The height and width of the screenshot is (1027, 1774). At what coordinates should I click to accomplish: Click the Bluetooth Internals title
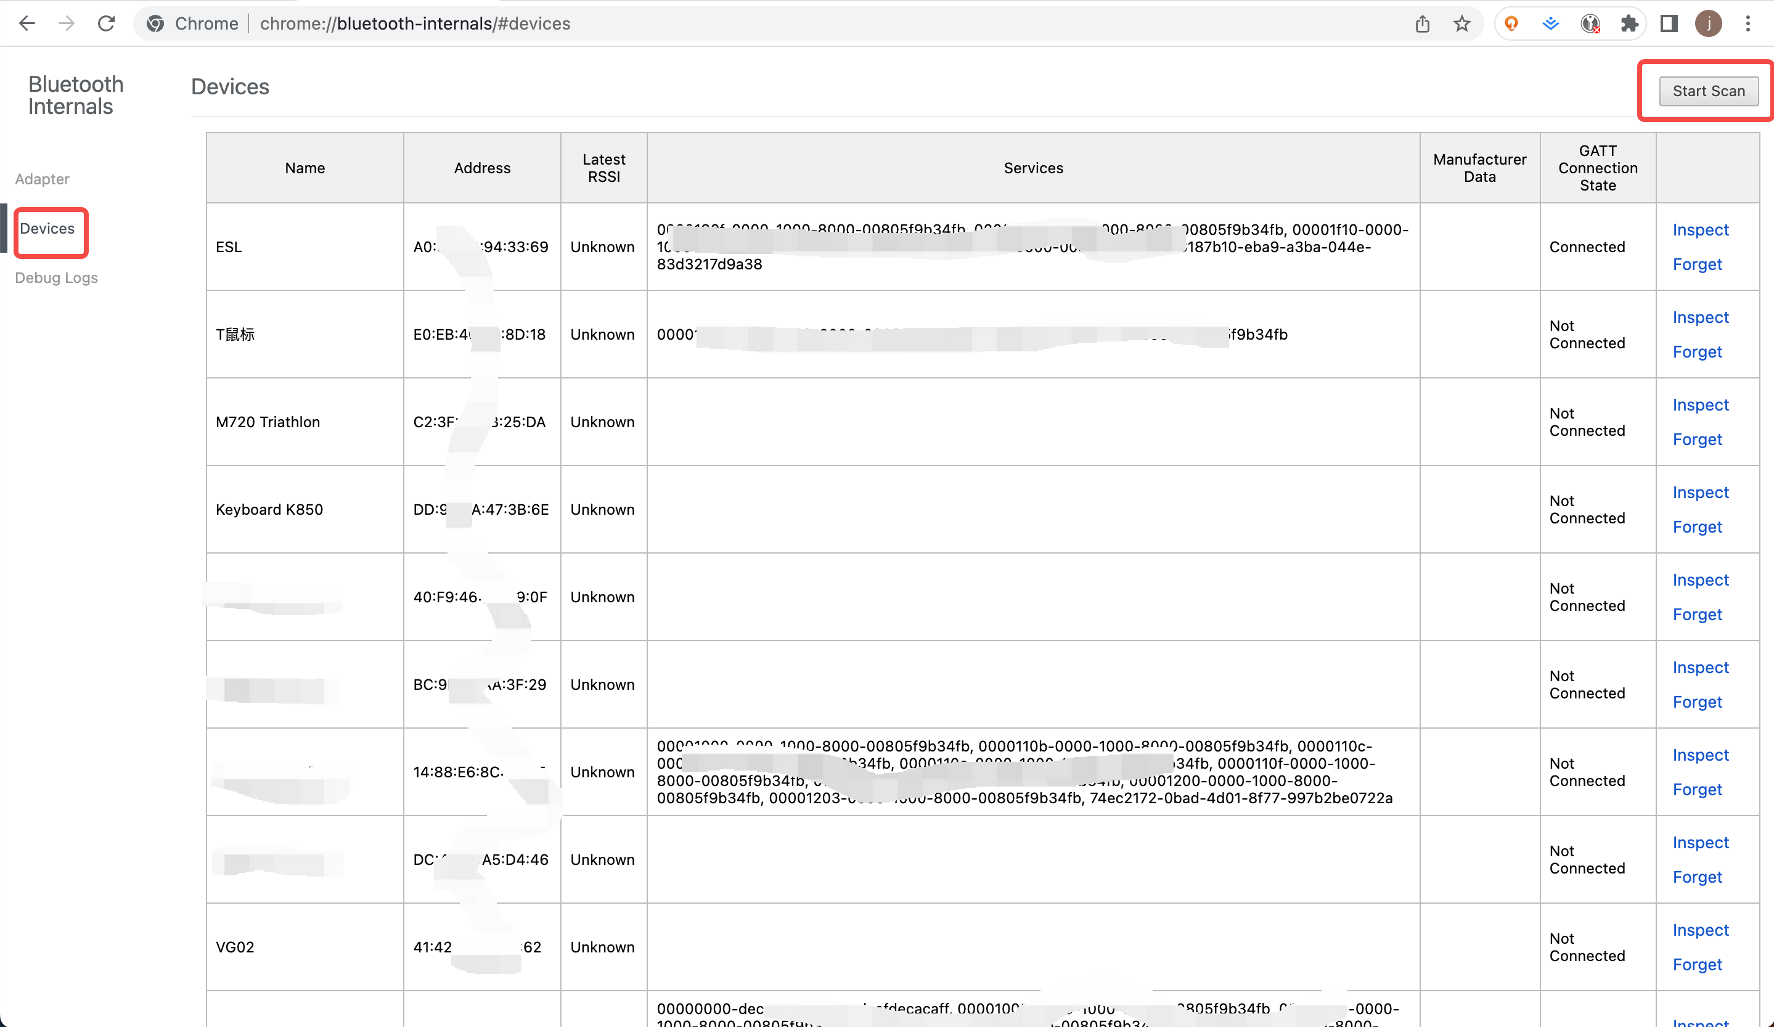tap(75, 95)
